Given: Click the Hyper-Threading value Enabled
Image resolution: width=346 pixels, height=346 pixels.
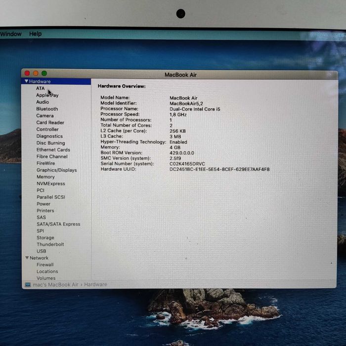Looking at the screenshot, I should pyautogui.click(x=178, y=142).
